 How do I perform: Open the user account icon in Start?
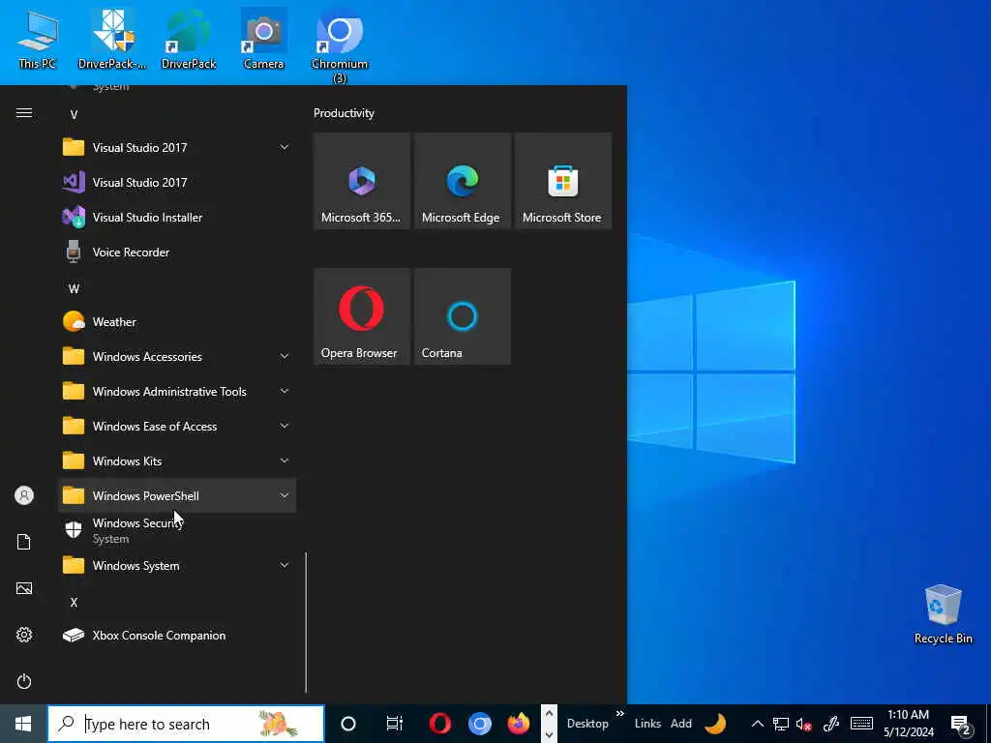click(24, 495)
